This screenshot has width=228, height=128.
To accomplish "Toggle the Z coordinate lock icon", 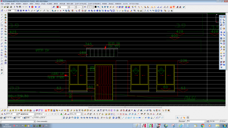I will 25,118.
